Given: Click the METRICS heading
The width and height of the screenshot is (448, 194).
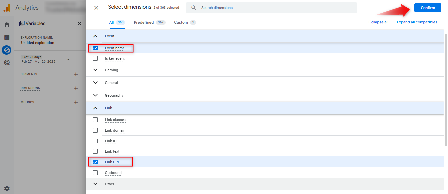Looking at the screenshot, I should pyautogui.click(x=27, y=102).
